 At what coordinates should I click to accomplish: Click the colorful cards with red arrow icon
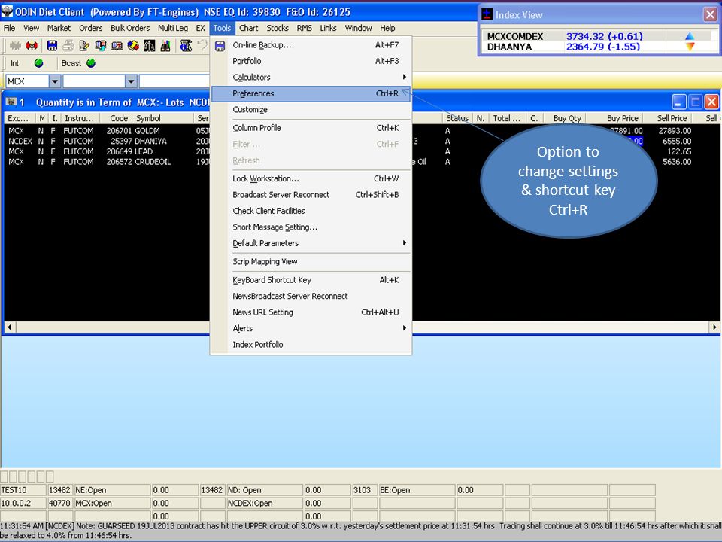coord(133,46)
